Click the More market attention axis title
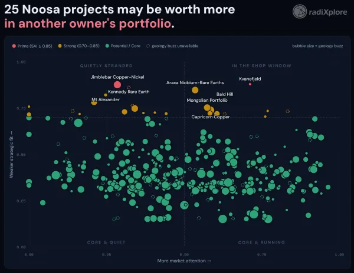The width and height of the screenshot is (354, 273). point(184,261)
